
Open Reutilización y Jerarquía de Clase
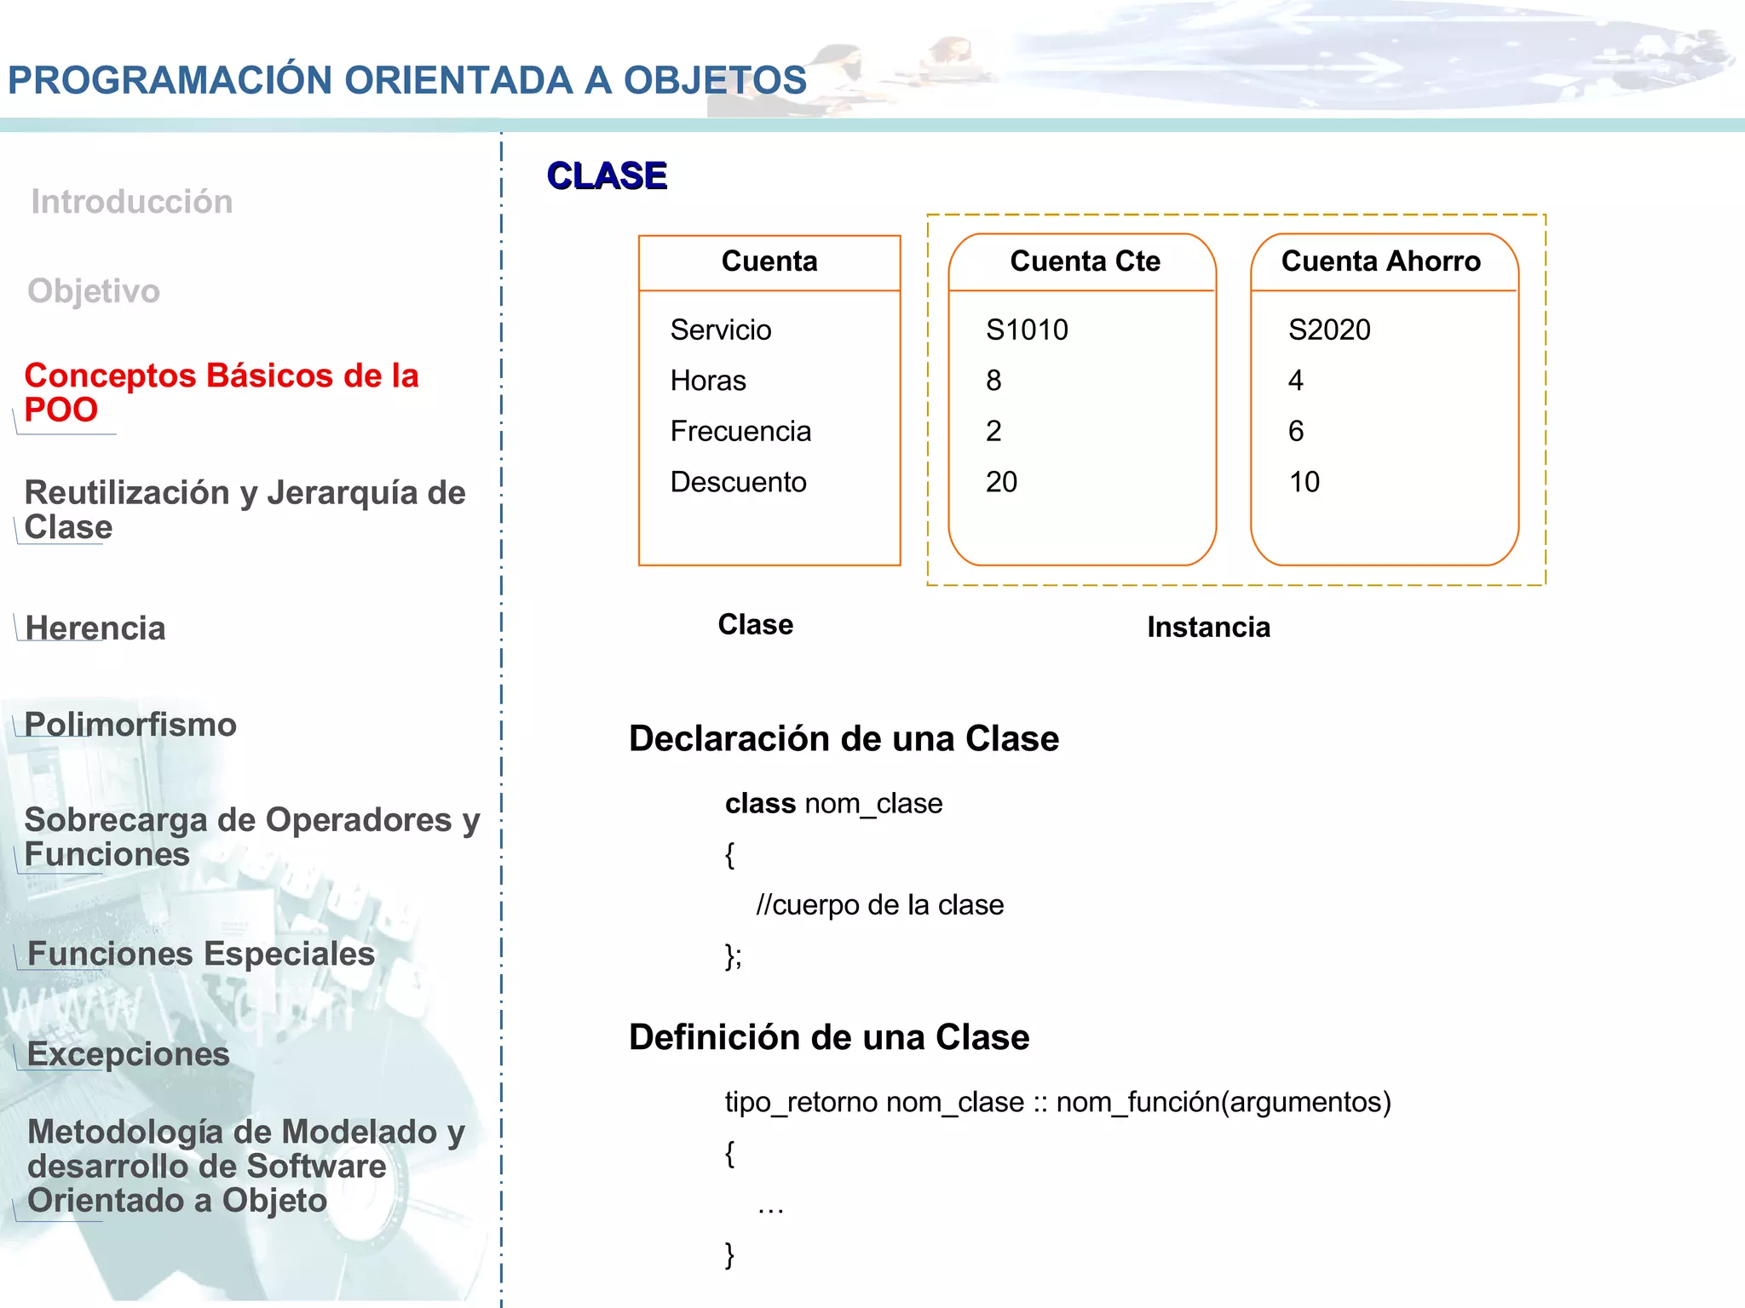245,509
